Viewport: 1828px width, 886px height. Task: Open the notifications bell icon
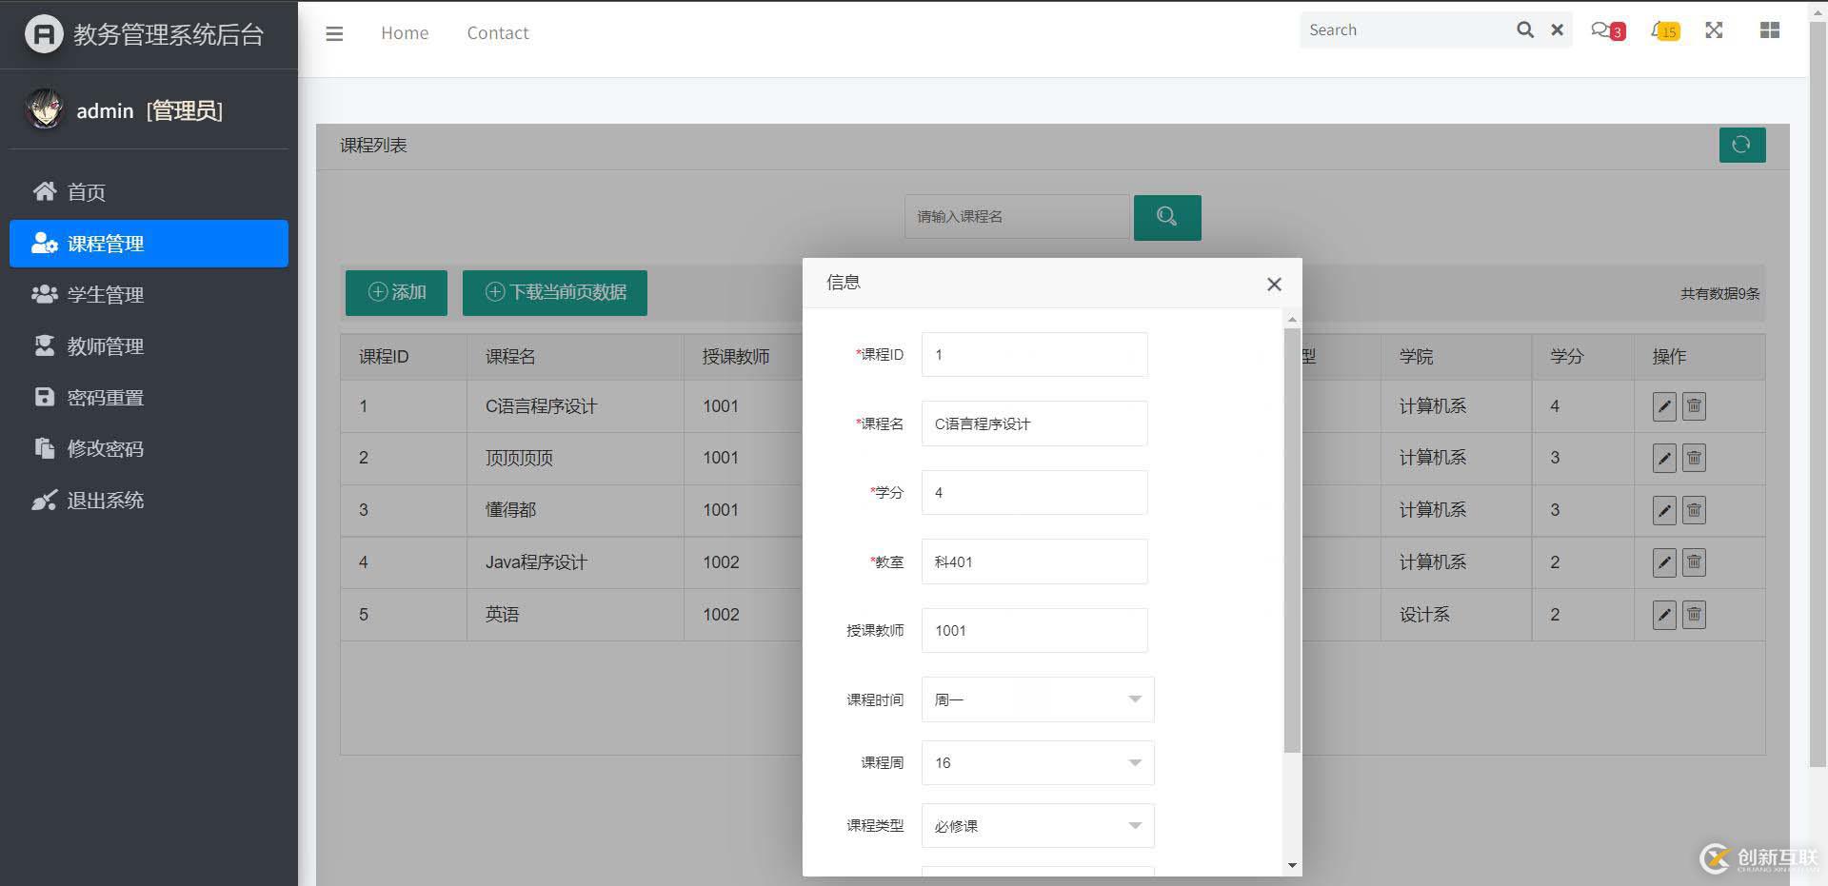coord(1662,30)
